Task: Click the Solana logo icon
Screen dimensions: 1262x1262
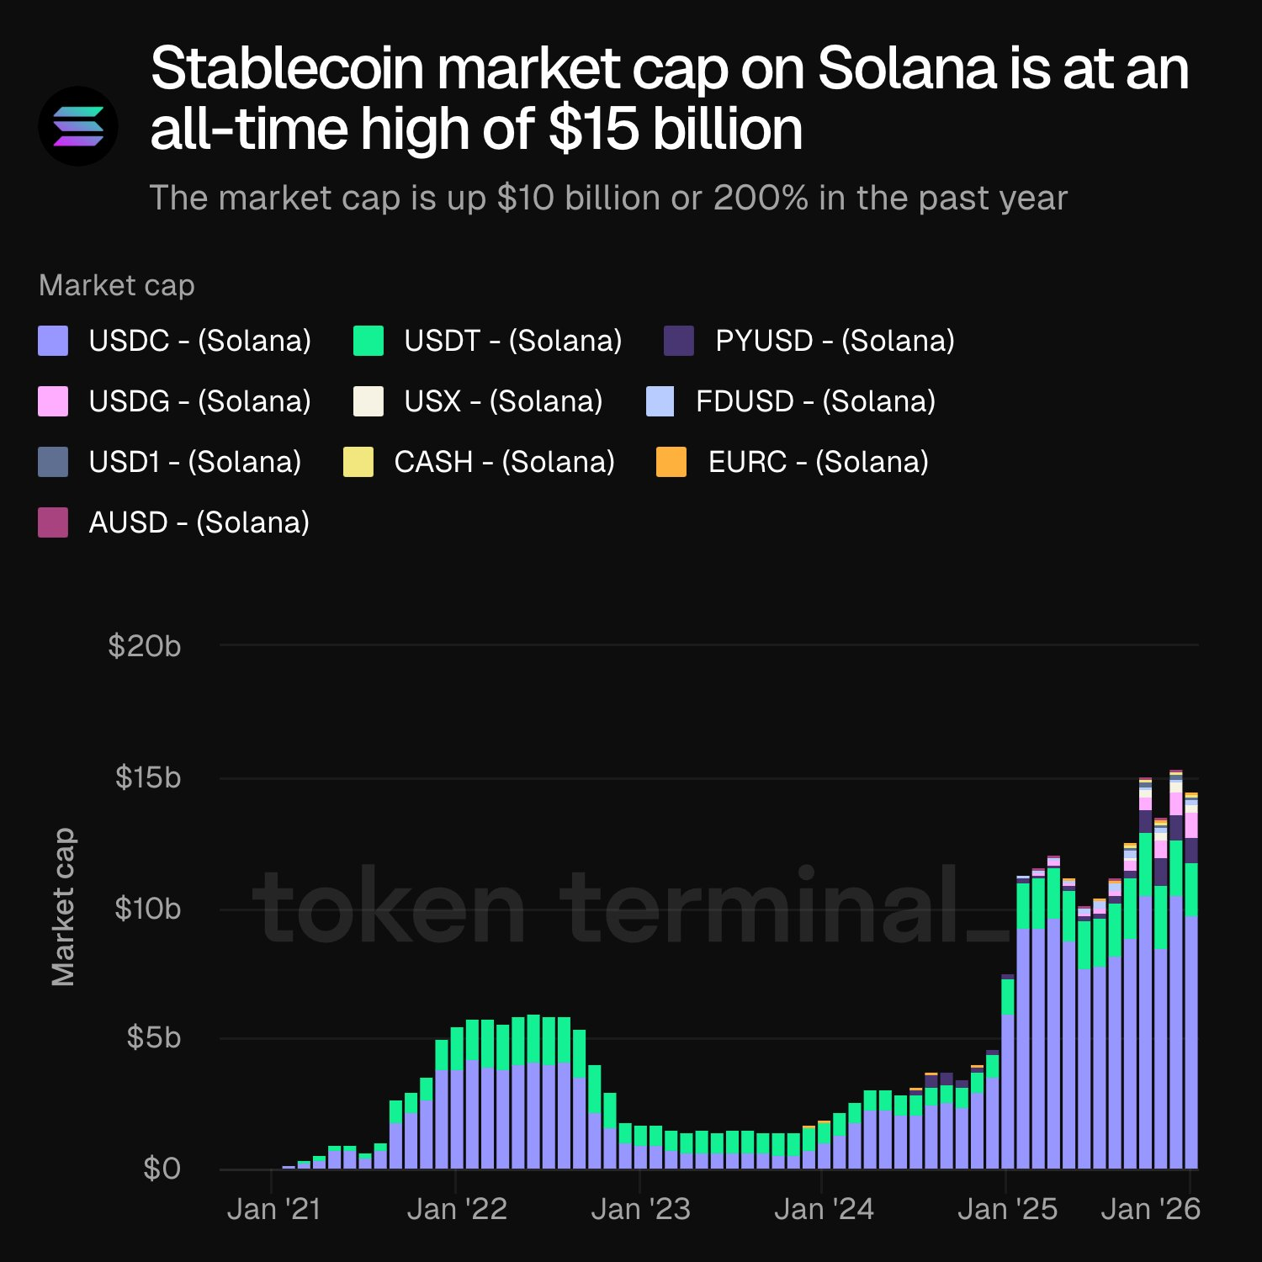Action: [78, 127]
